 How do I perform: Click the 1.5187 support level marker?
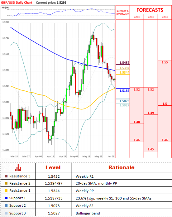(x=124, y=91)
